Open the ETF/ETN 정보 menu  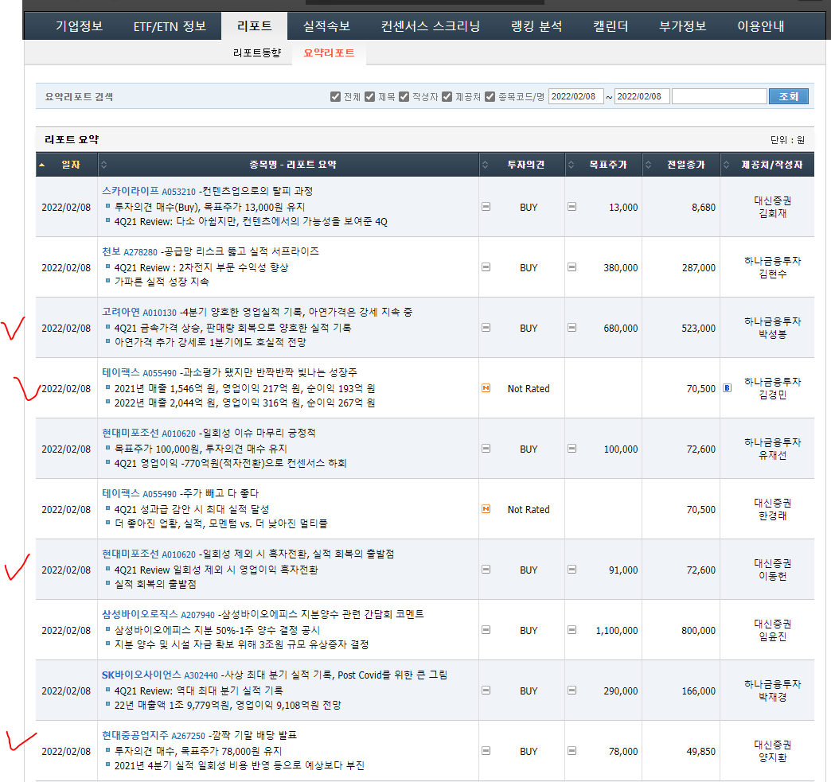[170, 26]
